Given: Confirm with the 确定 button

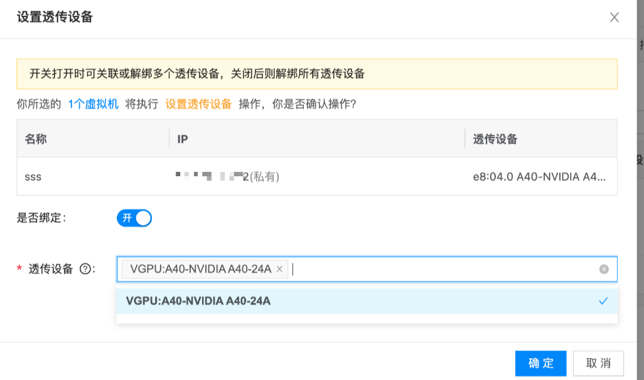Looking at the screenshot, I should pos(540,363).
